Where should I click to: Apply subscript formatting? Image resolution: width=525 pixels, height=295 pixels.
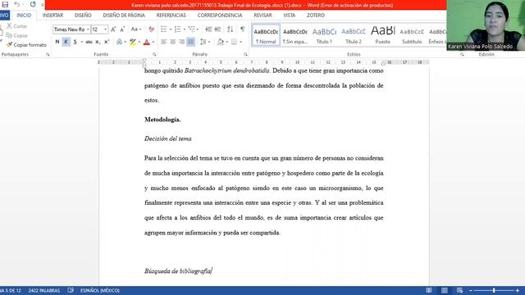[x=98, y=42]
